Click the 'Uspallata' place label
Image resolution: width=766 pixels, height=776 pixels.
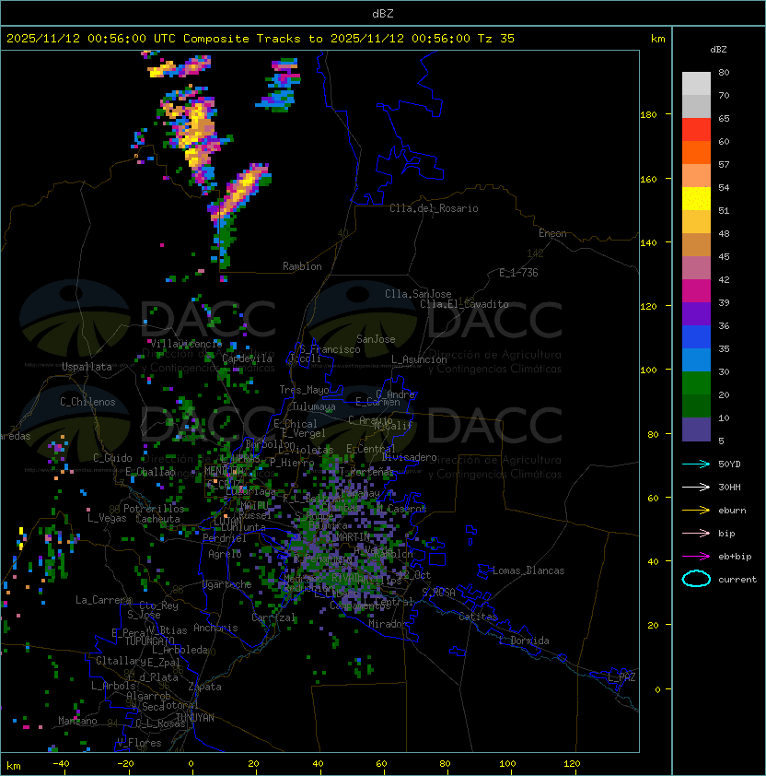87,367
